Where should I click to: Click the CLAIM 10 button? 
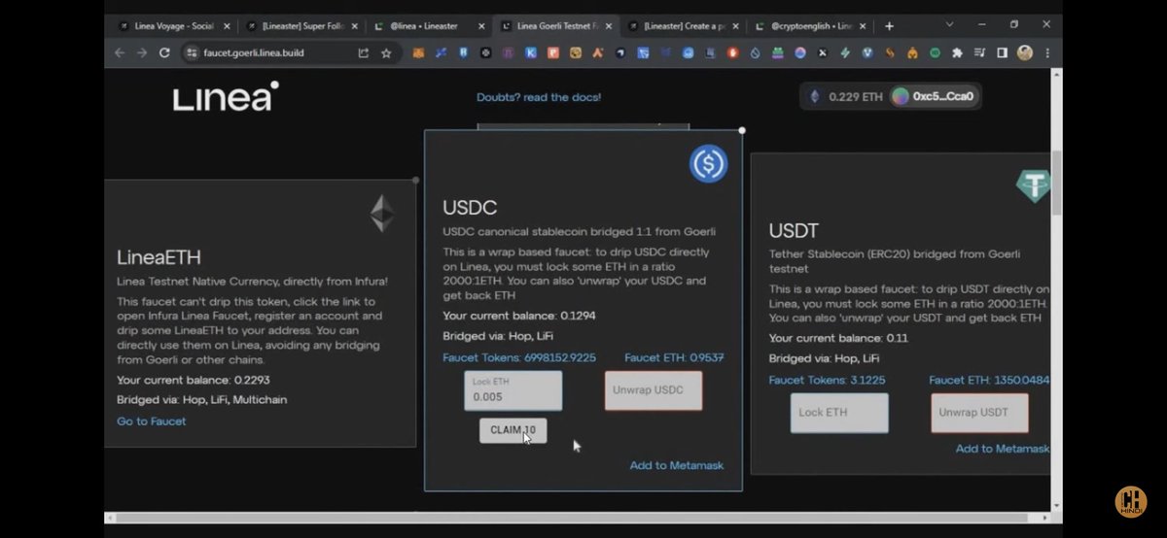(513, 430)
